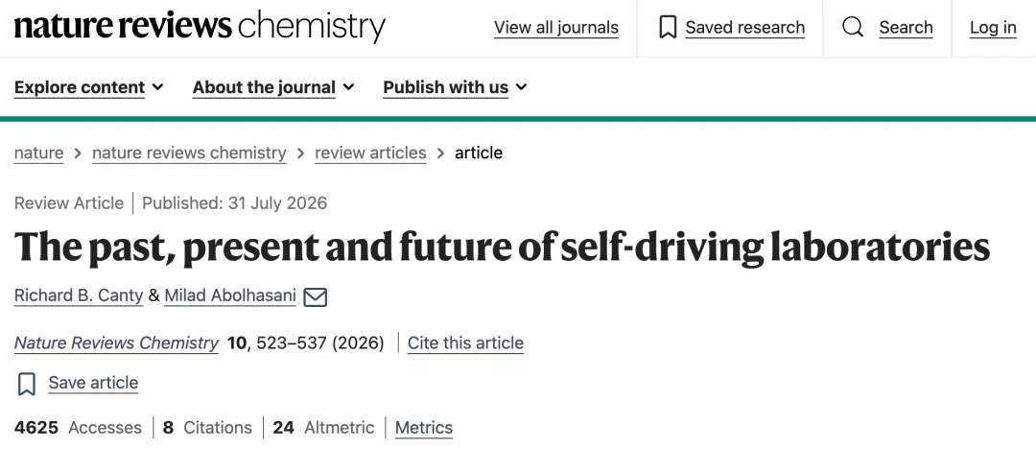The width and height of the screenshot is (1036, 449).
Task: Open the Metrics link
Action: [x=424, y=428]
